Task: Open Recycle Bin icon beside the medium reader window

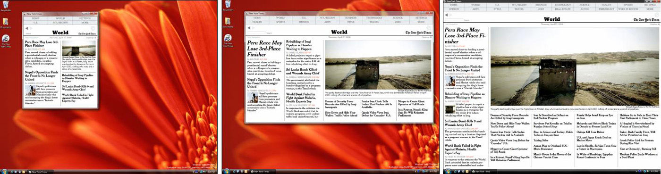Action: pyautogui.click(x=228, y=5)
